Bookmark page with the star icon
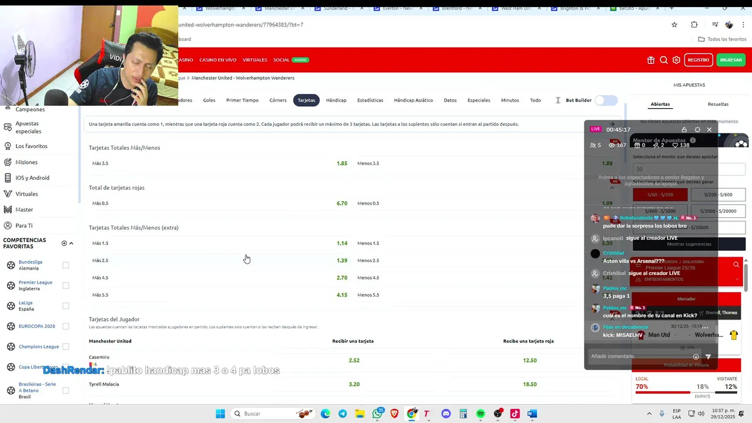This screenshot has width=752, height=423. pyautogui.click(x=674, y=25)
